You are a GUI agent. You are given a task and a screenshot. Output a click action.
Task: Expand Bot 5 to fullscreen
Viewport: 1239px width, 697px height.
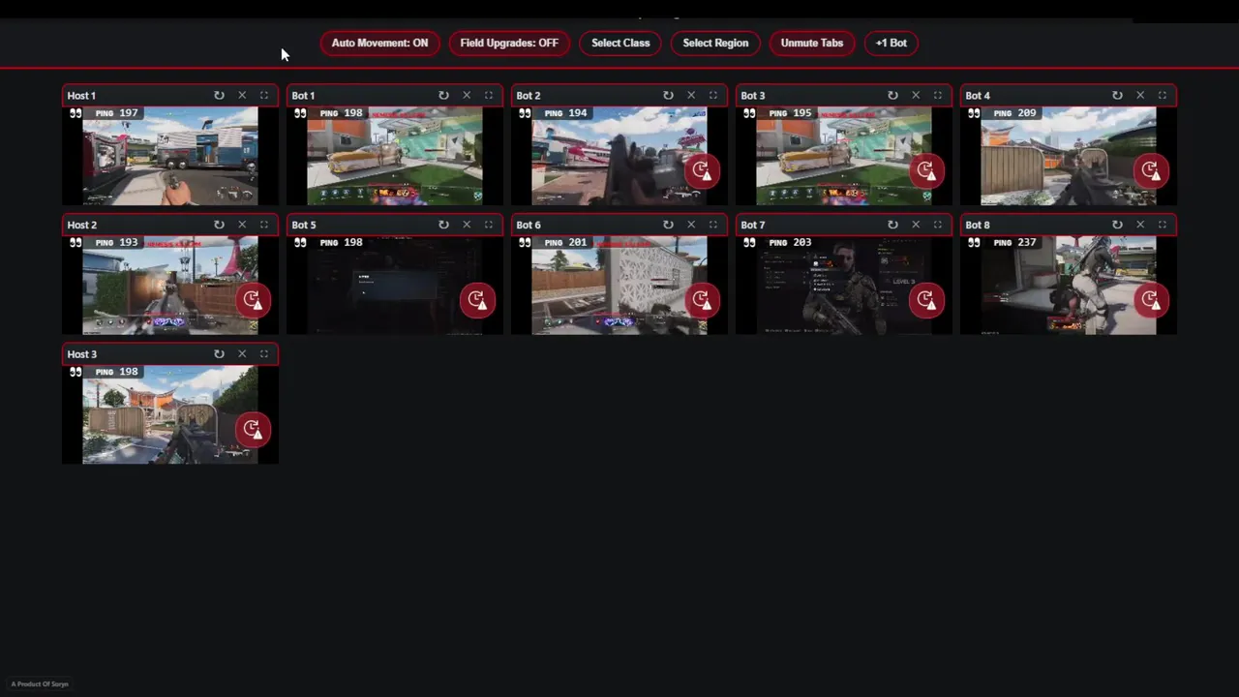pos(489,226)
